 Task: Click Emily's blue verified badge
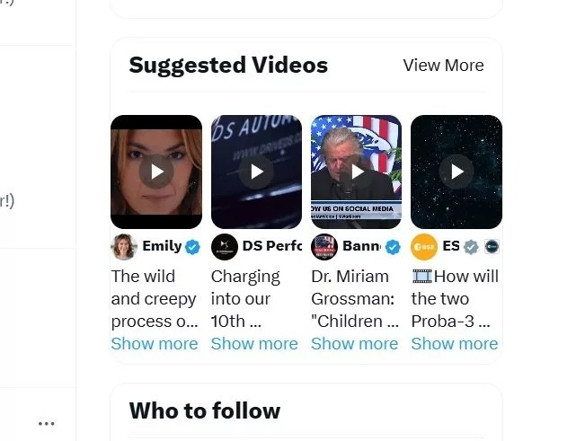[192, 246]
